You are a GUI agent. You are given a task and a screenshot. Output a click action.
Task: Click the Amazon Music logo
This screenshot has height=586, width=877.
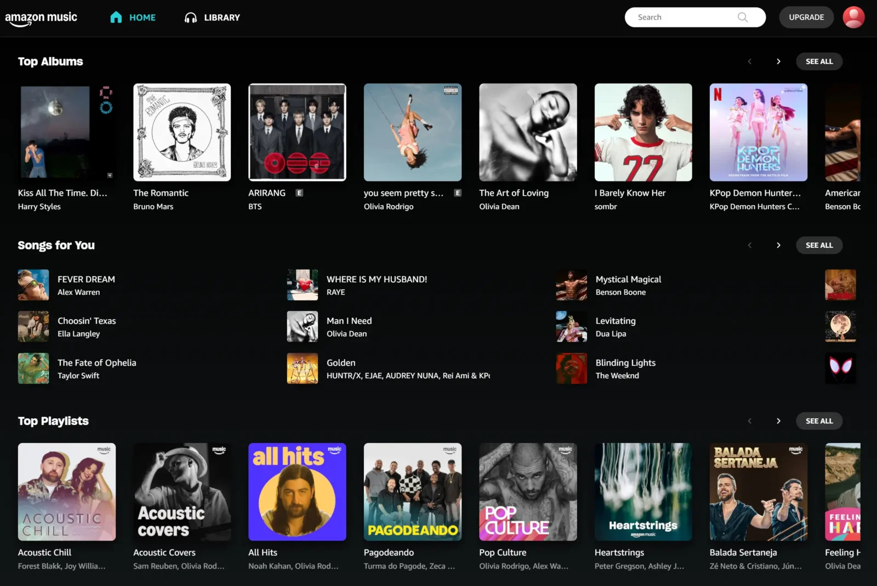[x=41, y=18]
